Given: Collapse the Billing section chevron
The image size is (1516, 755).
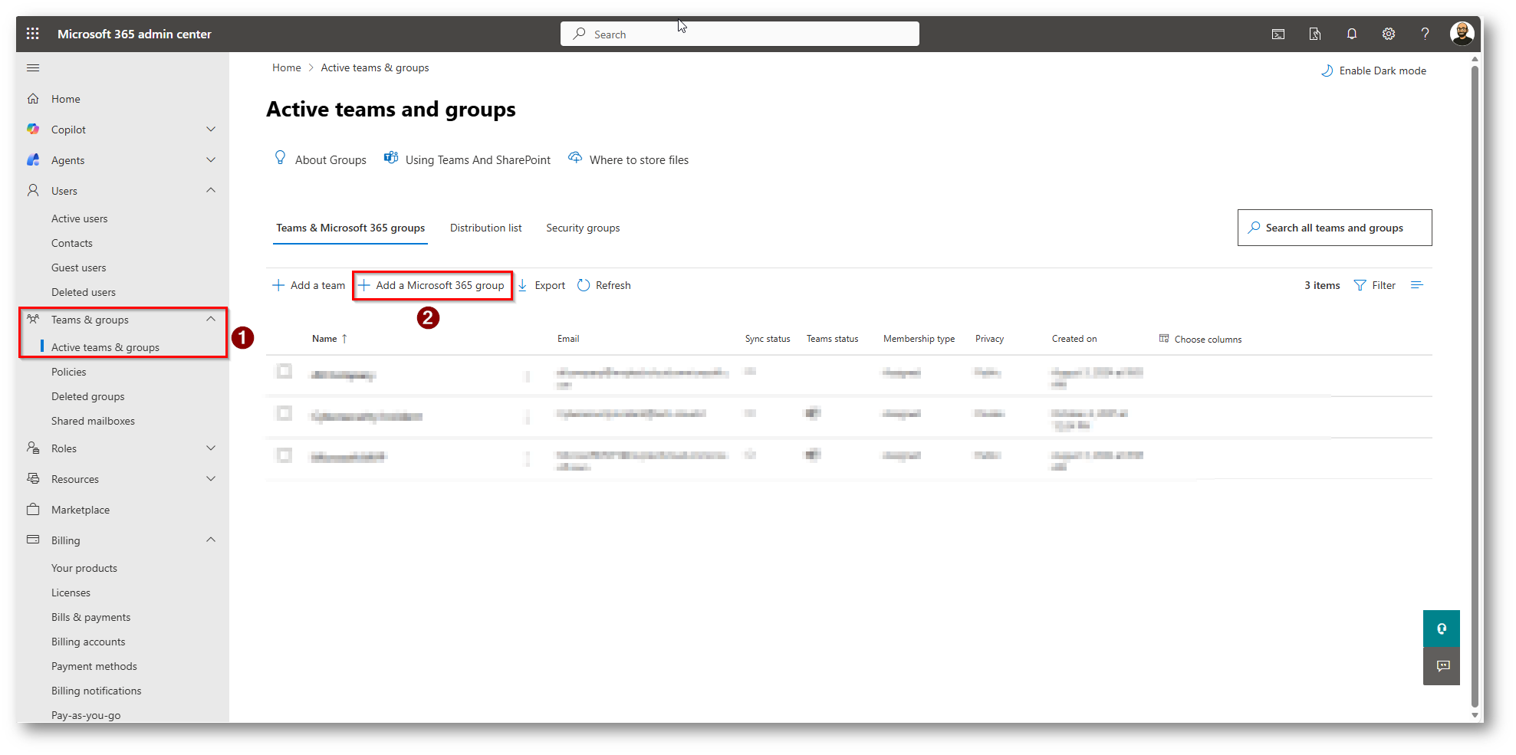Looking at the screenshot, I should click(x=211, y=540).
